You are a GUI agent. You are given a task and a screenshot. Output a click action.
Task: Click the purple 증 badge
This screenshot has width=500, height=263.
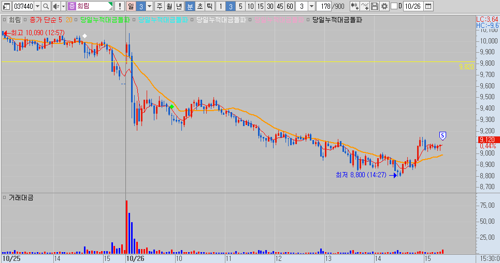(x=72, y=6)
